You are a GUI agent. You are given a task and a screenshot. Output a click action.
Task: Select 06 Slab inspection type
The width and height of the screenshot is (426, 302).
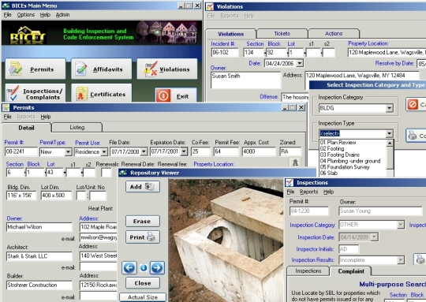[x=329, y=173]
